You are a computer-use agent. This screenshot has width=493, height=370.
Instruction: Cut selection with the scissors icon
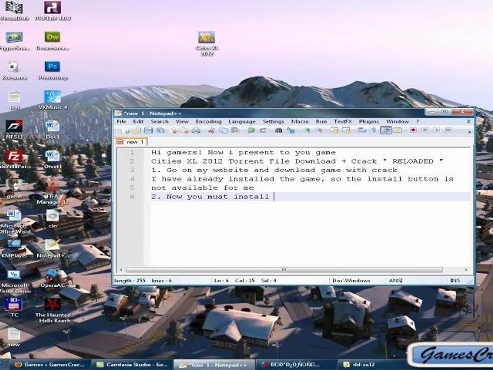tap(212, 130)
